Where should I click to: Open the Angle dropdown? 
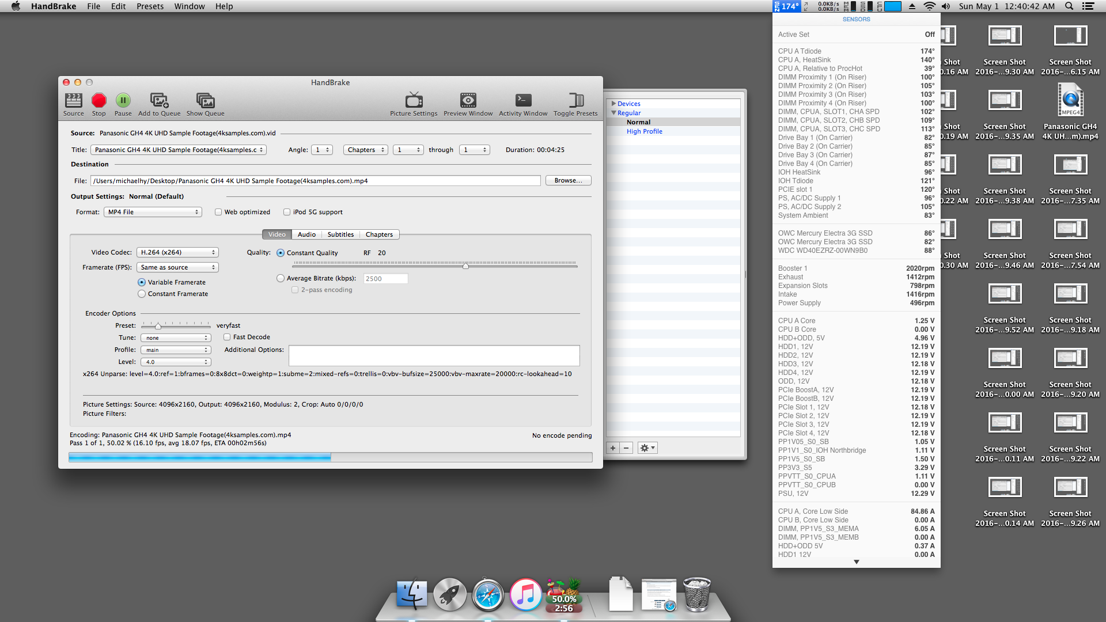click(x=322, y=150)
